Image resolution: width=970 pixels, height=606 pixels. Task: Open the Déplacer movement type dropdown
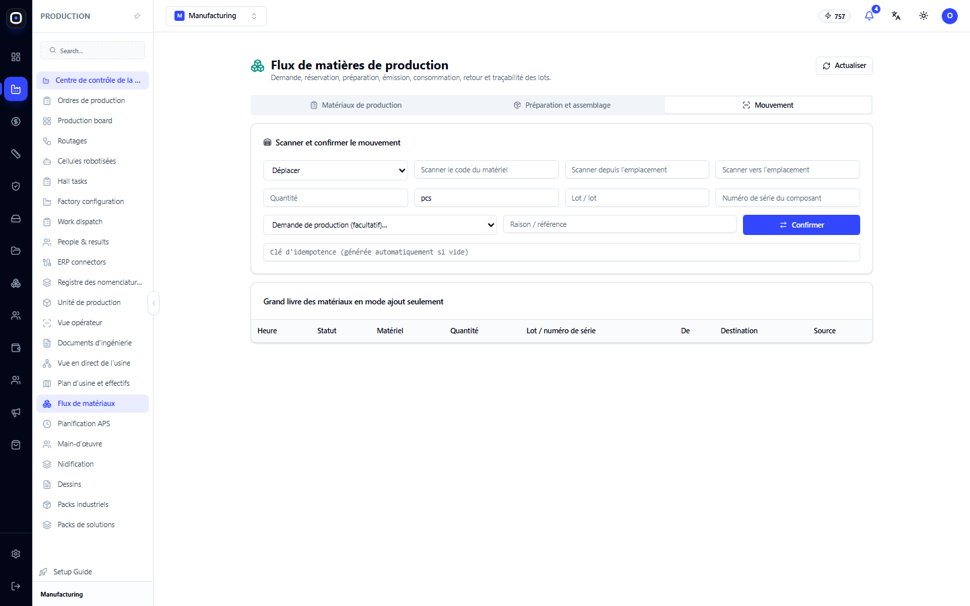335,170
